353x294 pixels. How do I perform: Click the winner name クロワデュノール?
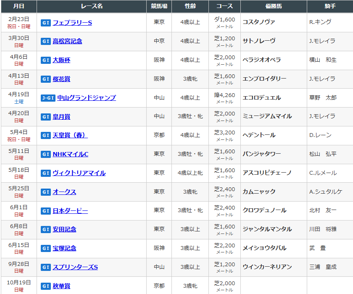[x=264, y=210]
